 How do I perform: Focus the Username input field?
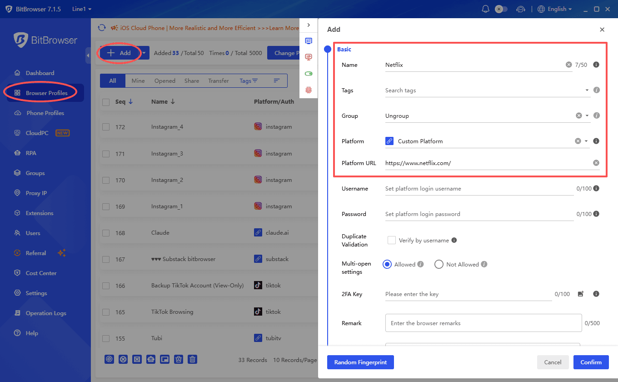[479, 189]
